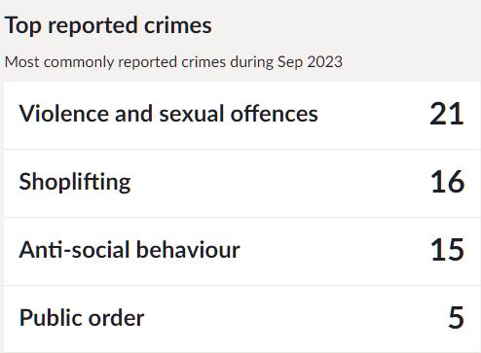Click the word 'behaviour' in third row
Viewport: 481px width, 353px height.
tap(188, 250)
